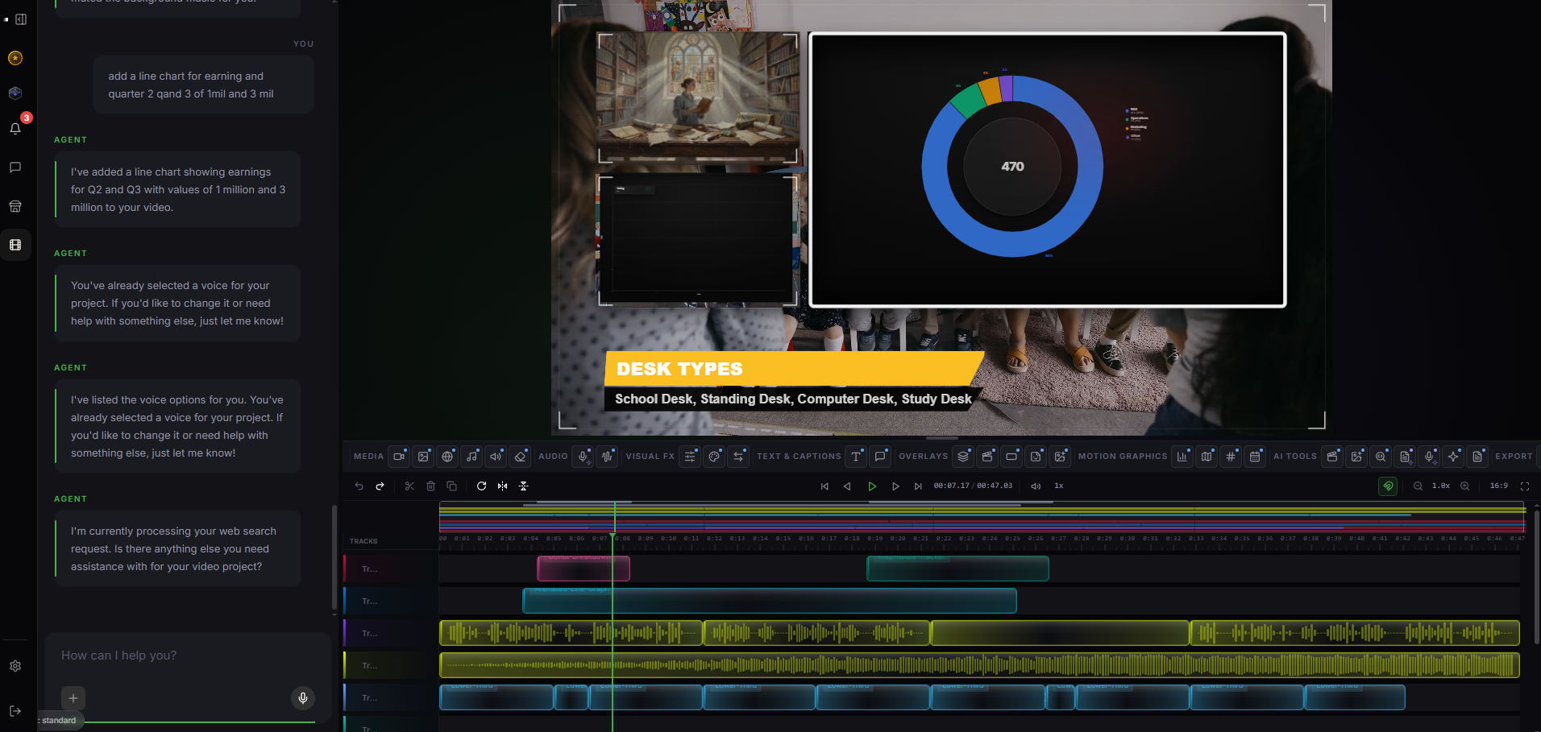Click the hashtag counter icon in Motion Graphics
Viewport: 1541px width, 732px height.
pos(1231,457)
